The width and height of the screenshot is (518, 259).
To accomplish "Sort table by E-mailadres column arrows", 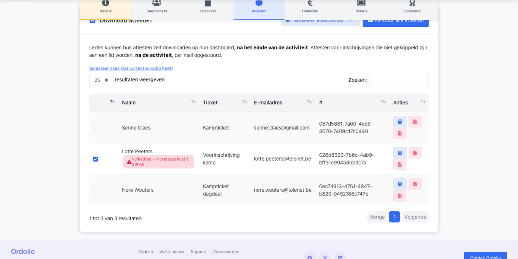I will pos(310,102).
